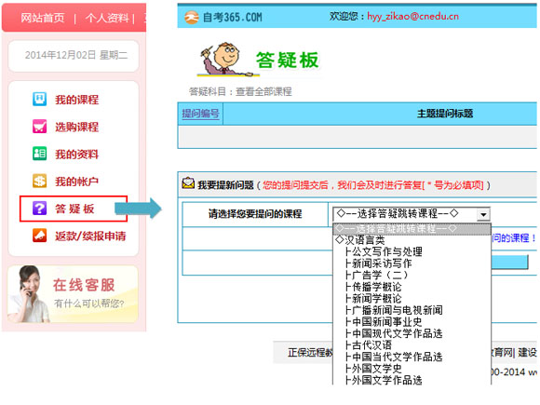Click the envelope icon beside 我要提新问题

(x=188, y=183)
